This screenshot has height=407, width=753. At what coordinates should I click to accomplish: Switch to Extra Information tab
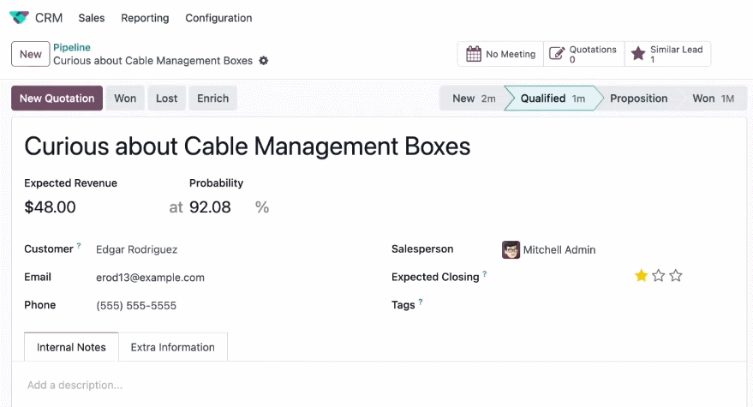pos(173,347)
